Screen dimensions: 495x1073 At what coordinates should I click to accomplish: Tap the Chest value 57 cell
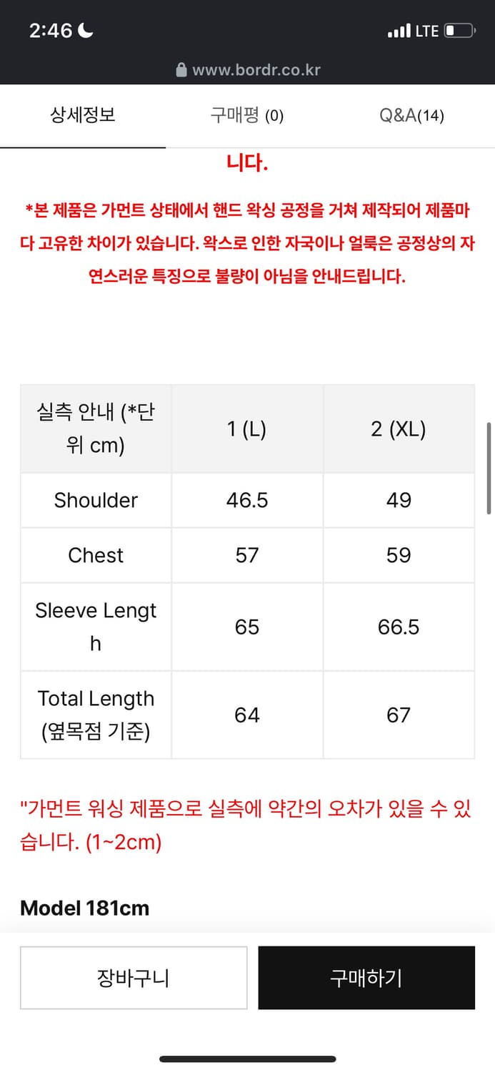pos(246,555)
